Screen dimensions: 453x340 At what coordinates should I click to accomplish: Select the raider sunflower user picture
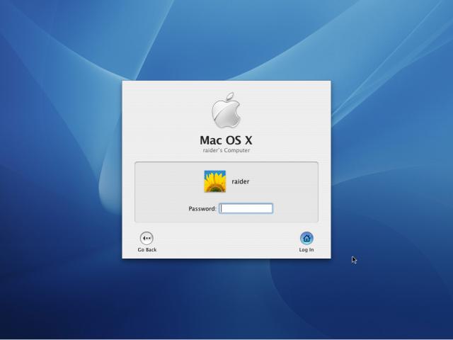[x=215, y=181]
